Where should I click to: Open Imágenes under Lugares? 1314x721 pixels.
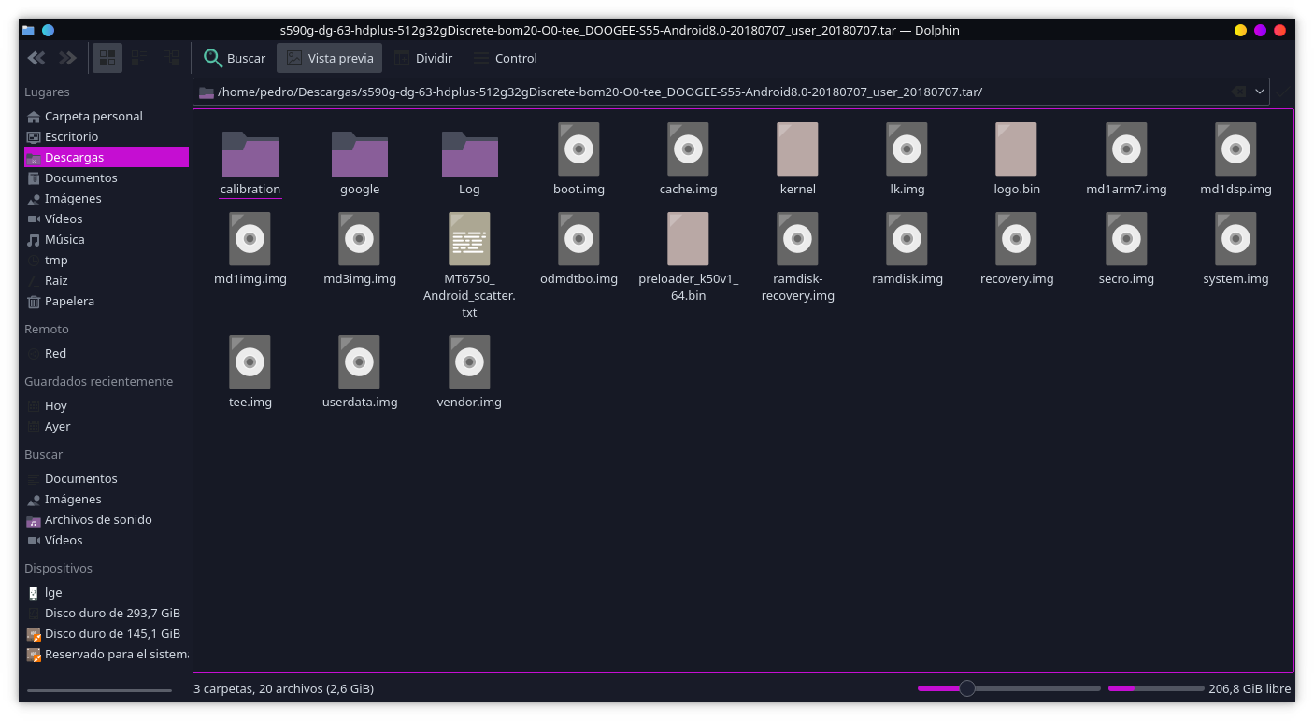pos(107,199)
